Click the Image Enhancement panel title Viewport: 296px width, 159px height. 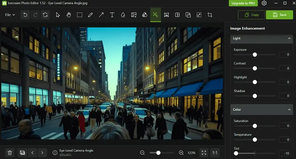click(x=248, y=28)
